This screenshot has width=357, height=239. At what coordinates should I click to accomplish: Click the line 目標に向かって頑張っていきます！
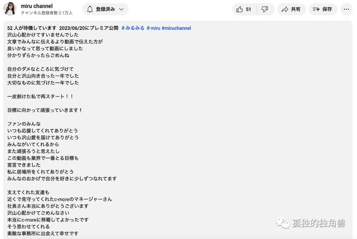45,110
